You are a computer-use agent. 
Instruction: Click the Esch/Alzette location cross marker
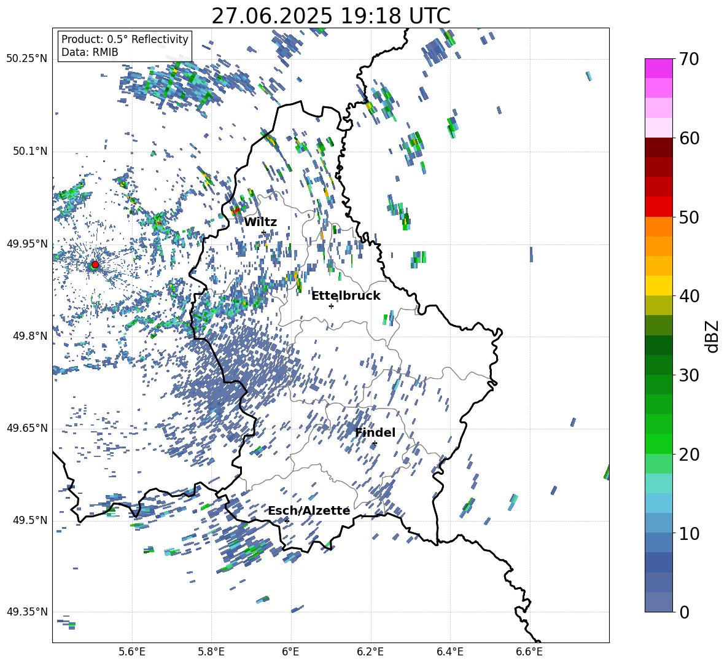(x=287, y=521)
